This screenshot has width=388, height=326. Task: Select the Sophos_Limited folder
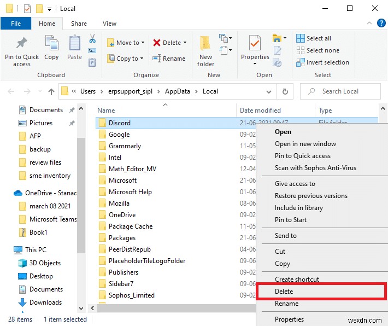(x=127, y=295)
